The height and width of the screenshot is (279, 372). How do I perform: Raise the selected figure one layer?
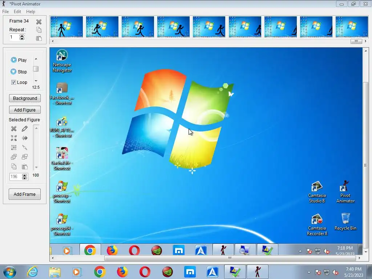tap(14, 157)
